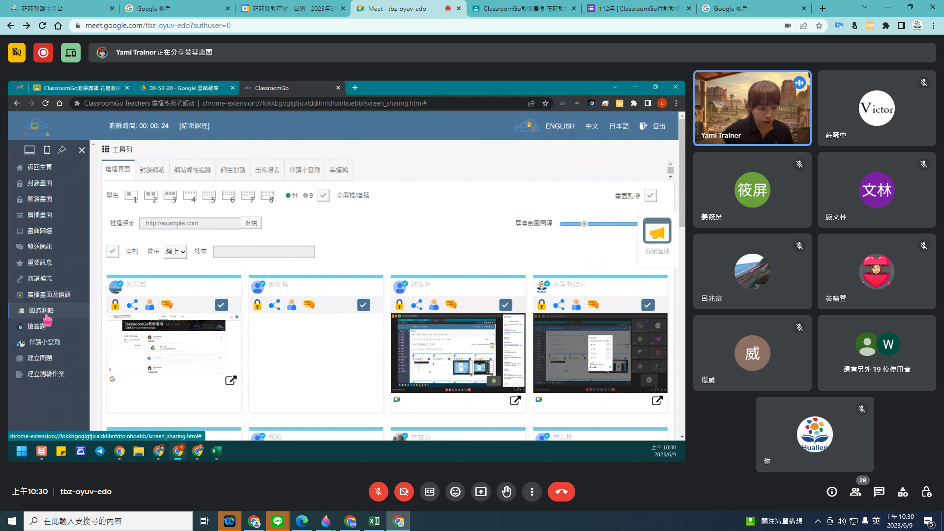The width and height of the screenshot is (944, 531).
Task: Turn on the camera toggle
Action: point(404,492)
